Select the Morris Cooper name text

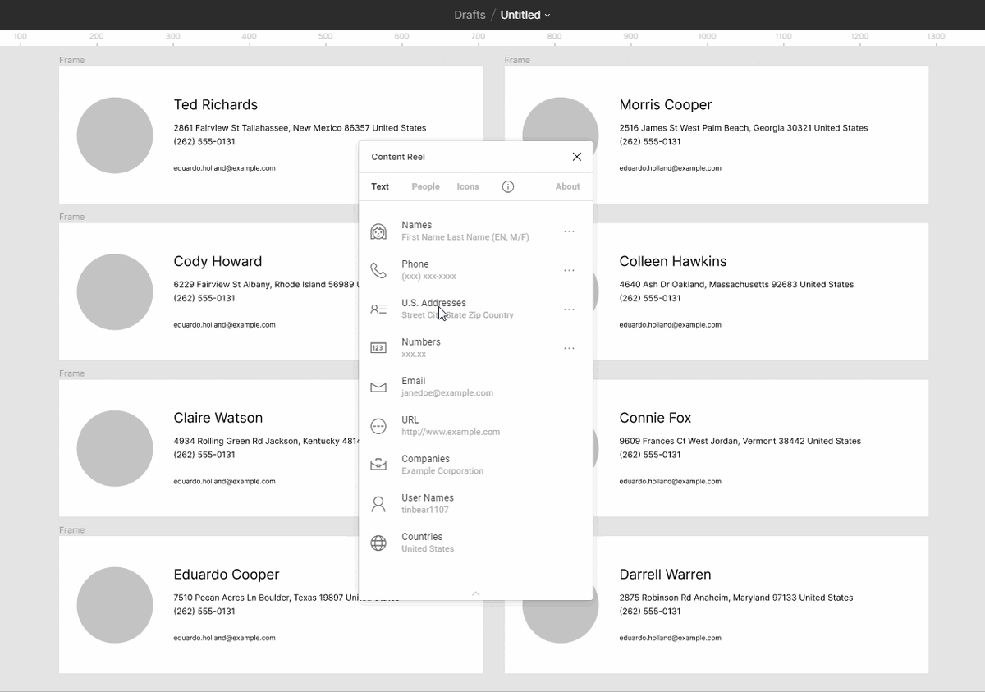(666, 105)
